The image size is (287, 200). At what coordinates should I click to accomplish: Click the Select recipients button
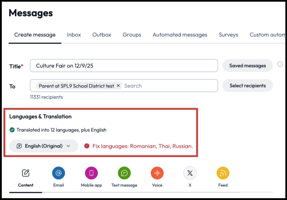coord(247,86)
